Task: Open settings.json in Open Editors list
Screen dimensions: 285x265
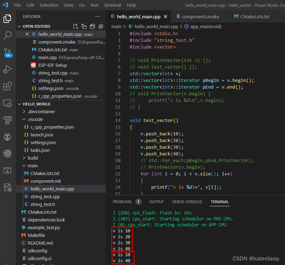Action: click(x=61, y=89)
